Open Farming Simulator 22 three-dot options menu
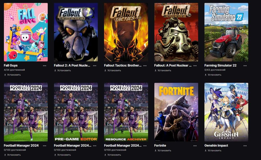The image size is (261, 160). tap(245, 65)
